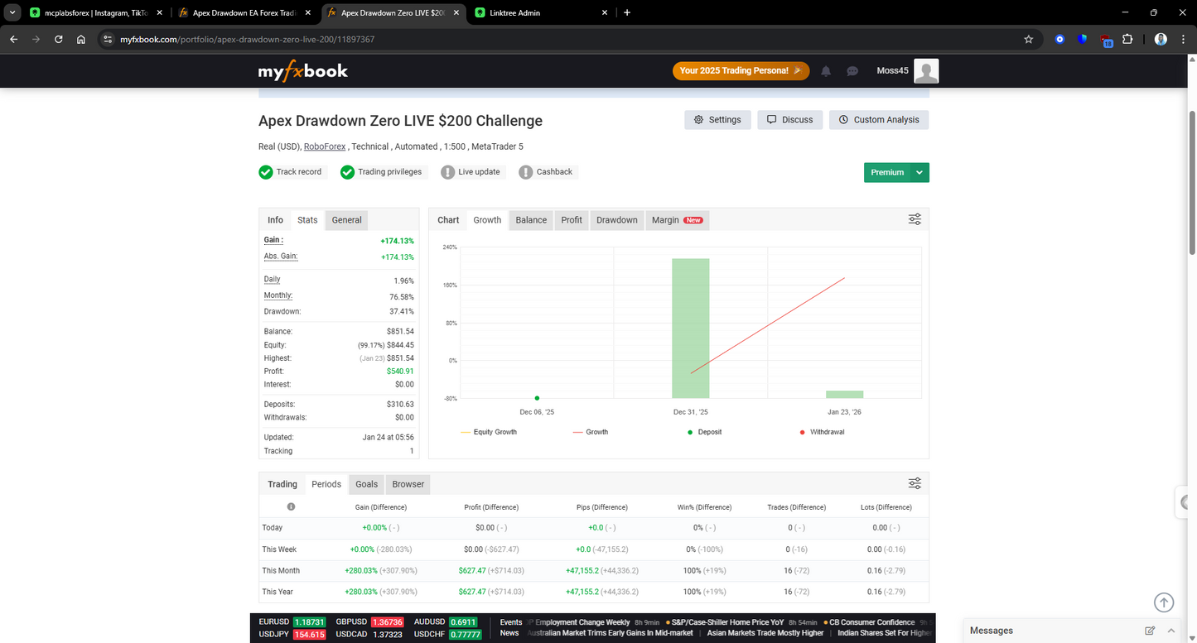This screenshot has height=643, width=1197.
Task: Hide Deposit markers using the legend
Action: point(704,431)
